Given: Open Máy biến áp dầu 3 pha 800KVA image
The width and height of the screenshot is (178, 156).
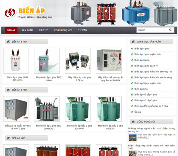Looking at the screenshot, I should click(x=109, y=109).
